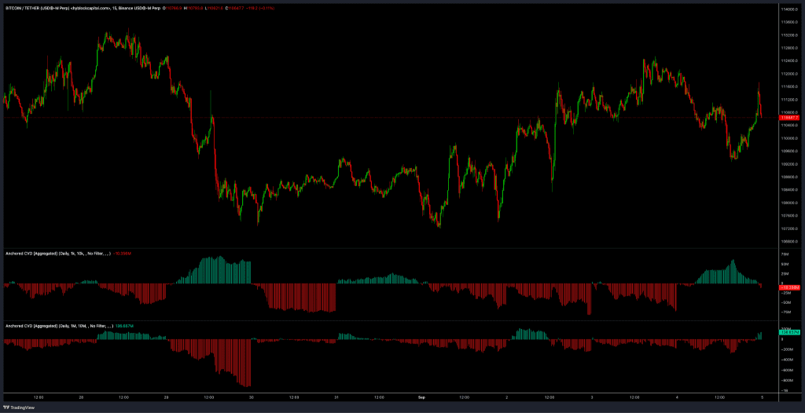Click the 31 date label on time axis
Image resolution: width=805 pixels, height=413 pixels.
[x=336, y=398]
